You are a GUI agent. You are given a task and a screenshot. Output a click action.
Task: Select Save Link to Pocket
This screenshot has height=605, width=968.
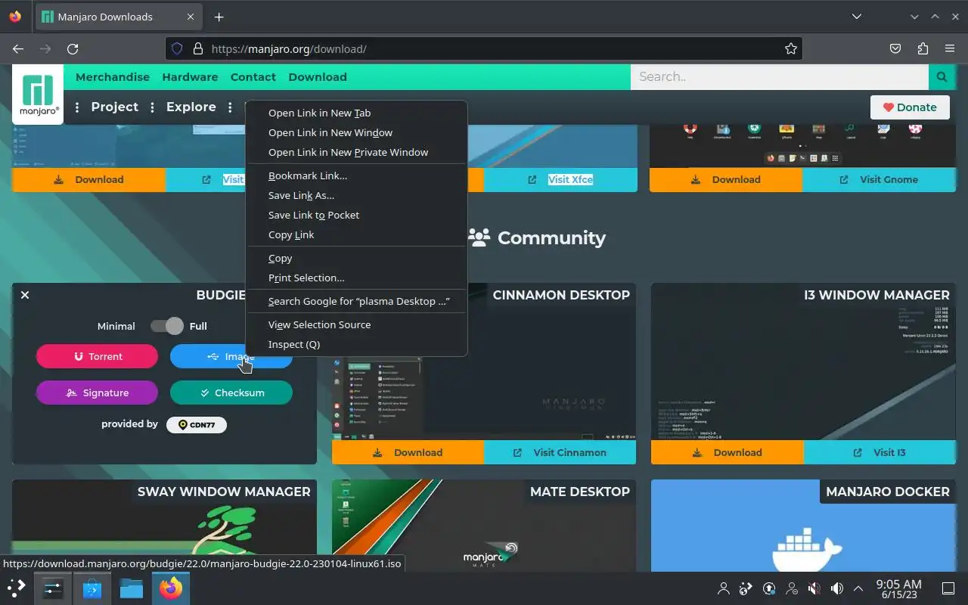[356, 215]
